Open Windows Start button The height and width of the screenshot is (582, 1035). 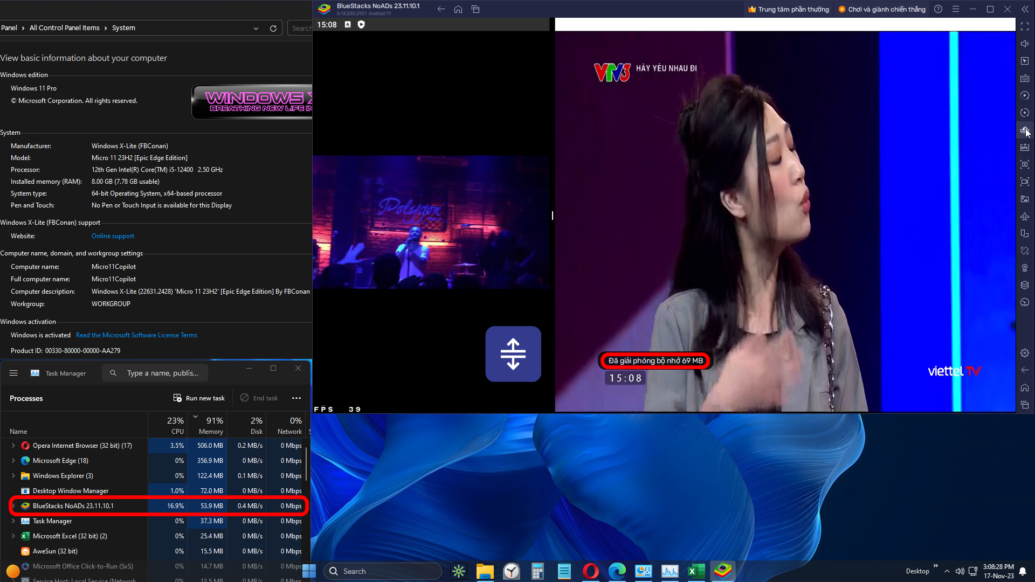(309, 571)
